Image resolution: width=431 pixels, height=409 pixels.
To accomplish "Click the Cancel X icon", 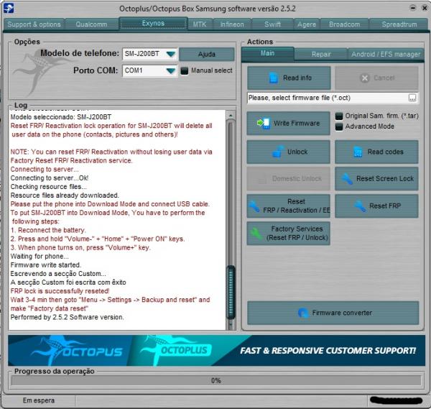I will (x=364, y=78).
